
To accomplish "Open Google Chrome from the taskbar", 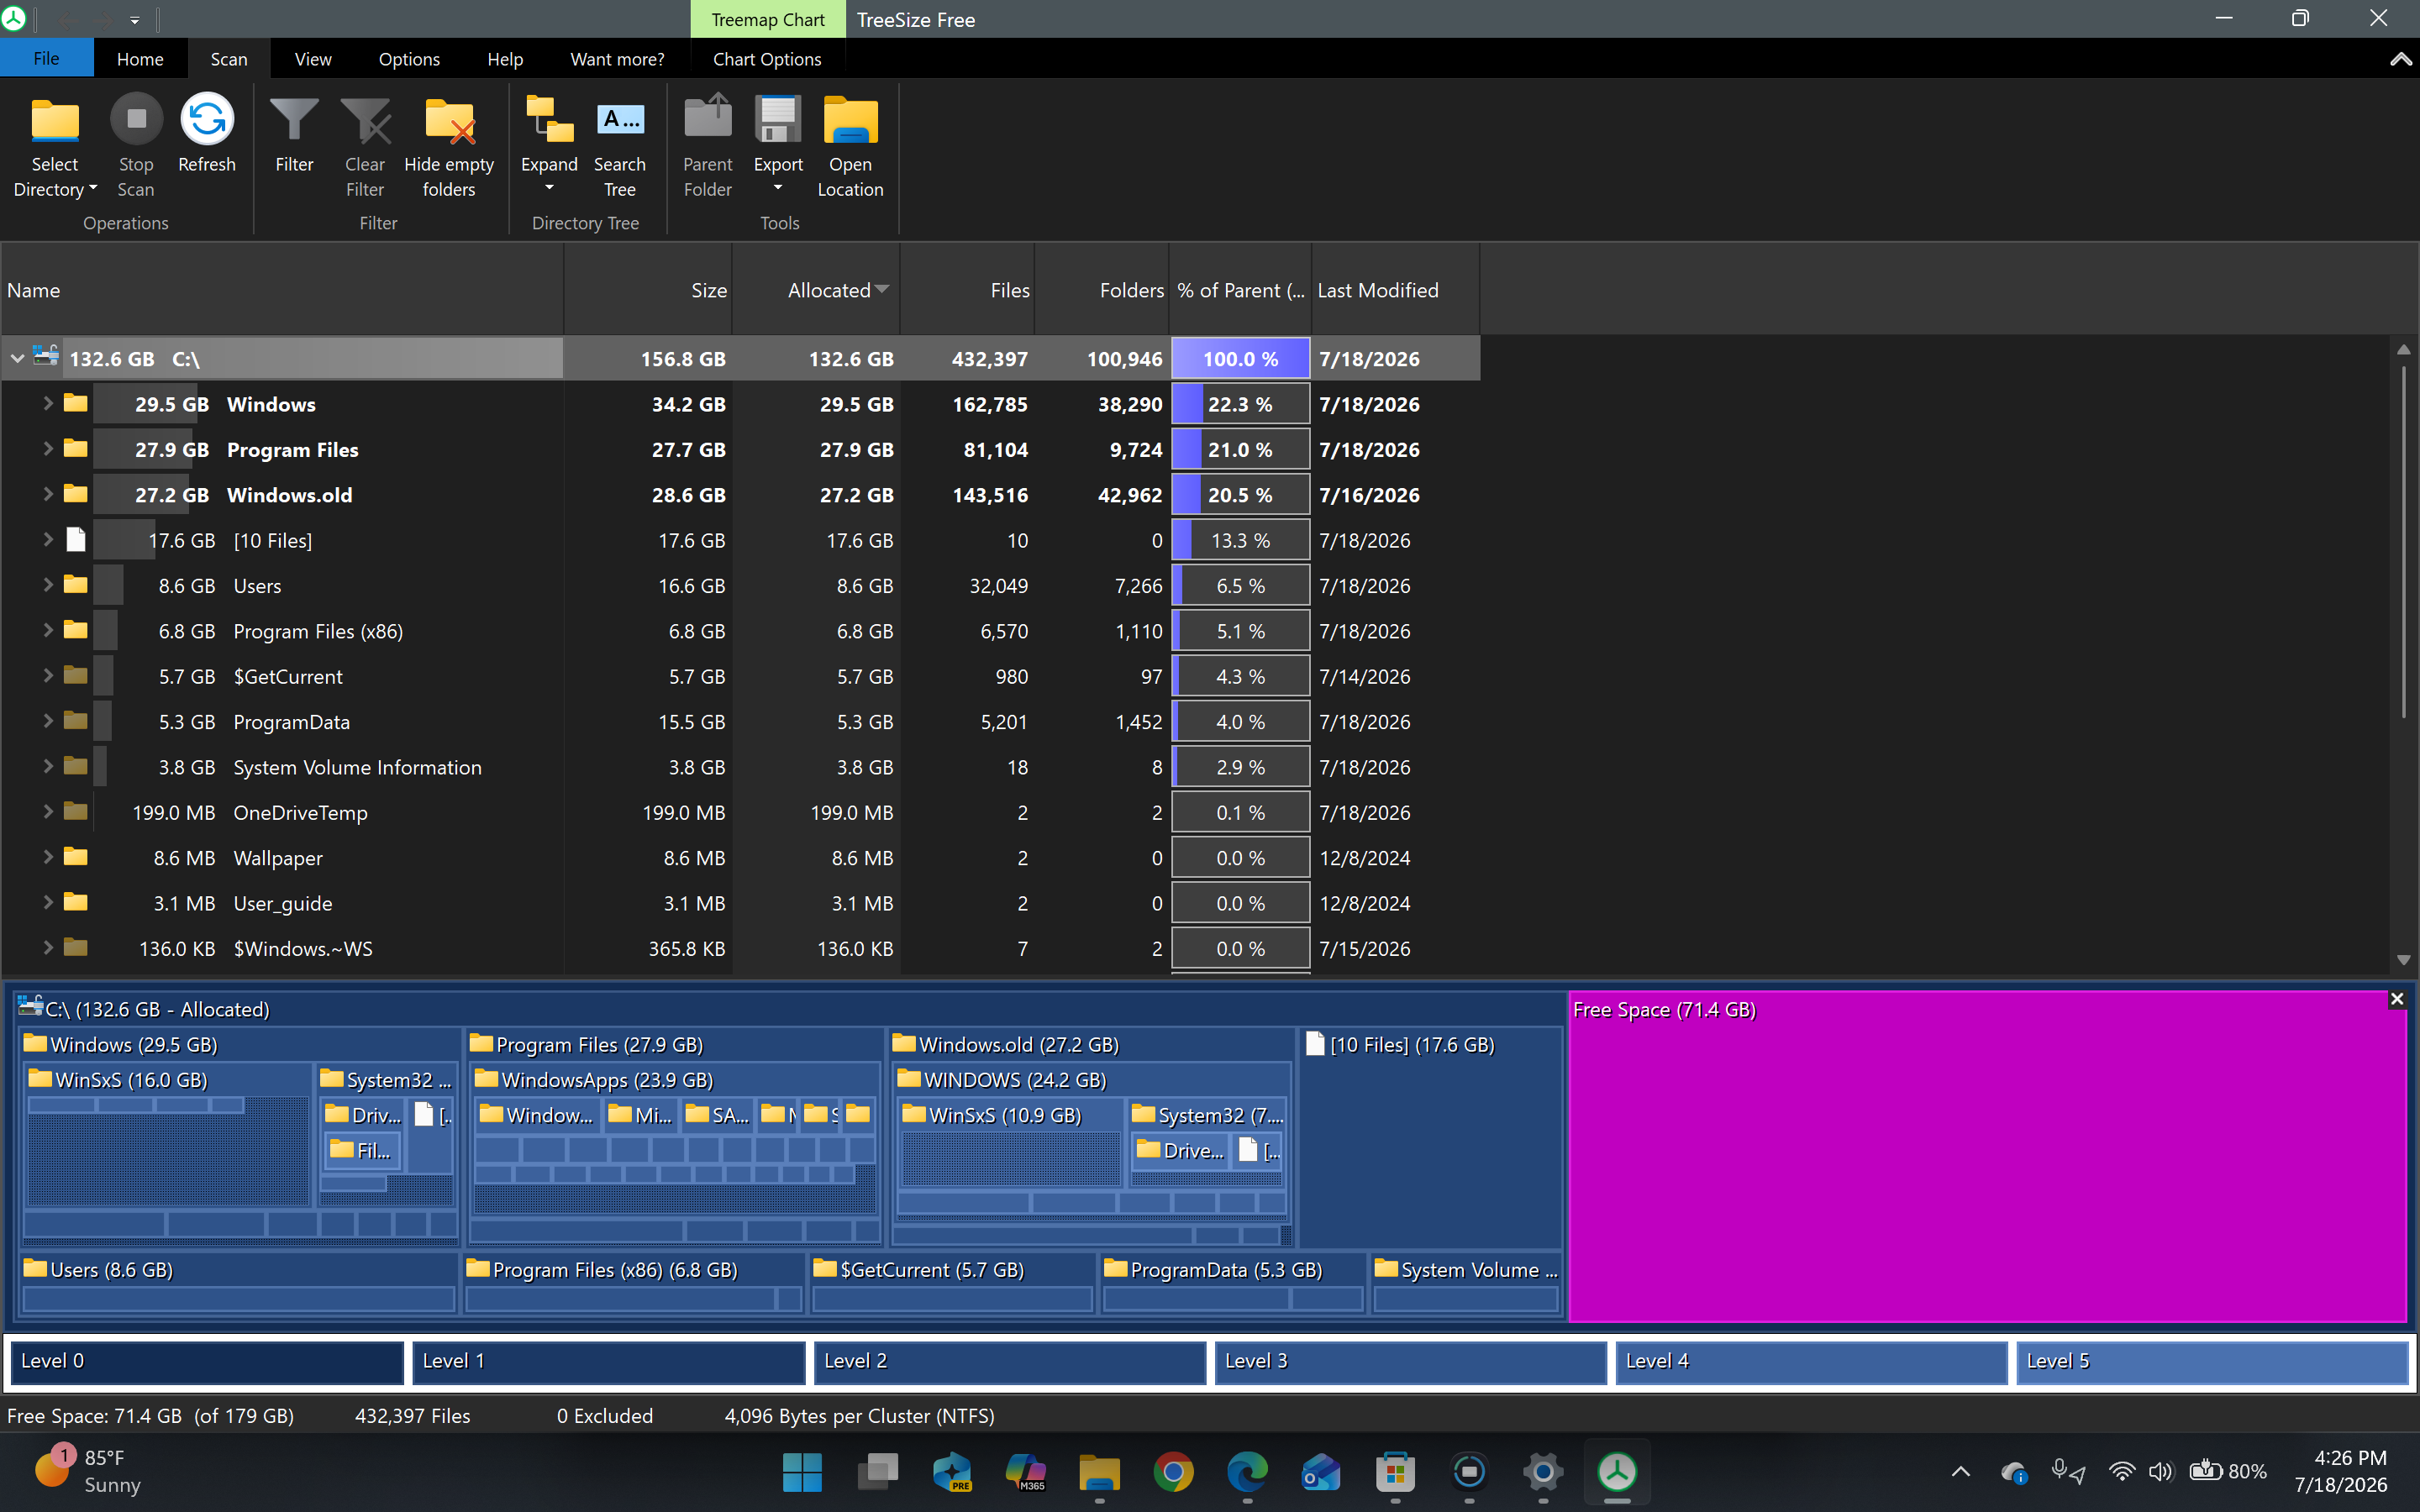I will tap(1173, 1472).
